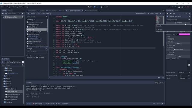Play the edited scene
This screenshot has width=192, height=108.
pyautogui.click(x=179, y=7)
